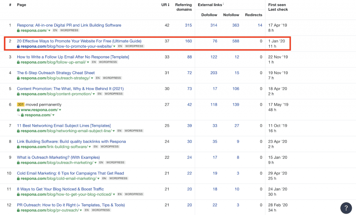Click the UR value 42 in row 1
This screenshot has width=356, height=215.
point(167,25)
